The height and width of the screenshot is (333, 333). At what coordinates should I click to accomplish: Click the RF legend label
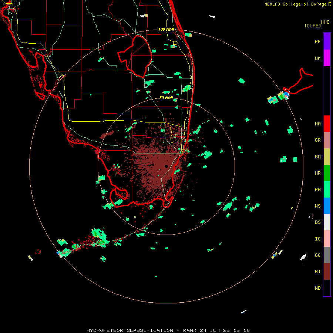pyautogui.click(x=317, y=41)
